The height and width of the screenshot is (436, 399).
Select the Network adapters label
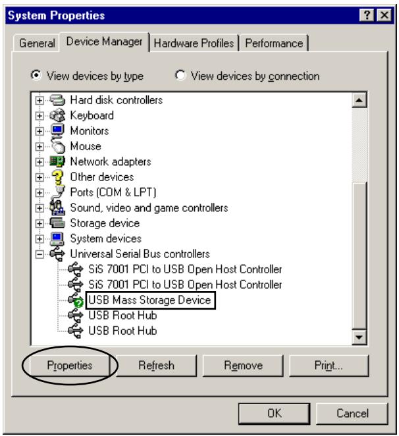click(111, 161)
